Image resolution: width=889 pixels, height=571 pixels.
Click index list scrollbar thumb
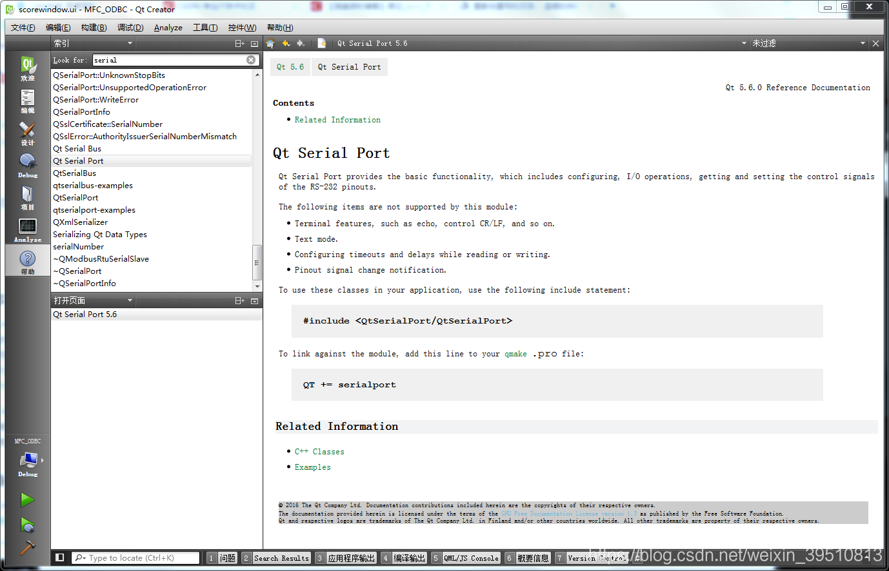(x=257, y=263)
